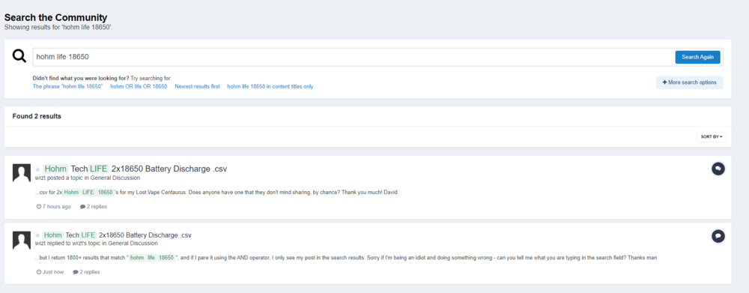Click "wrzt posted a topic in General Discussion"
749x293 pixels.
(x=88, y=178)
